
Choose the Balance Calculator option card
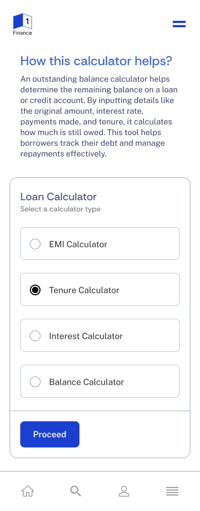[x=100, y=381]
